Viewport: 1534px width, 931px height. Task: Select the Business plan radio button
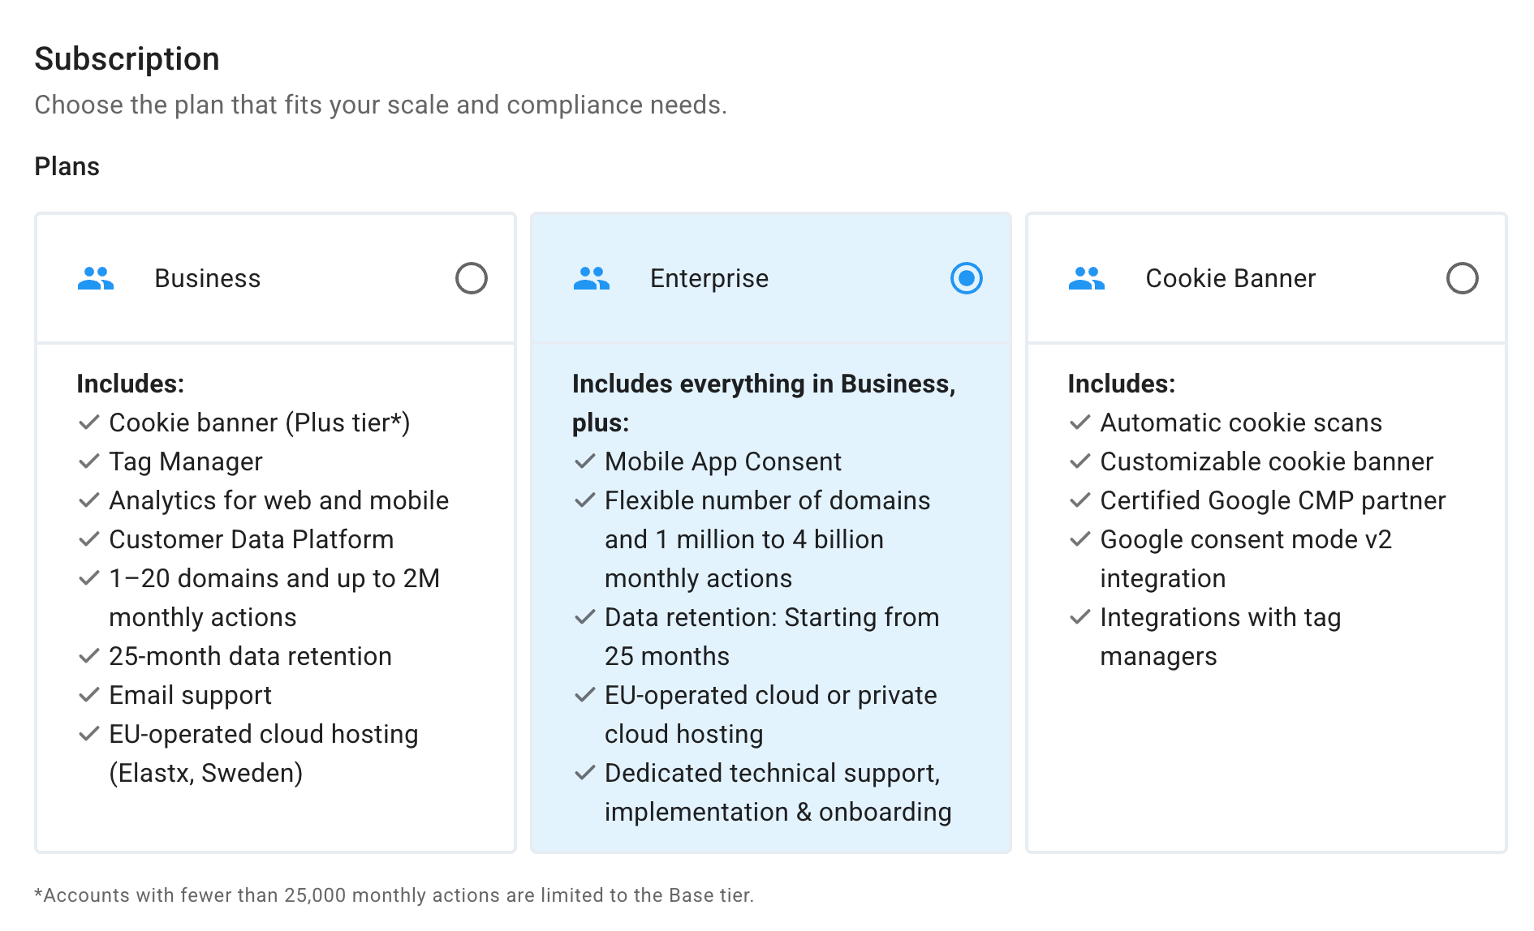coord(471,279)
